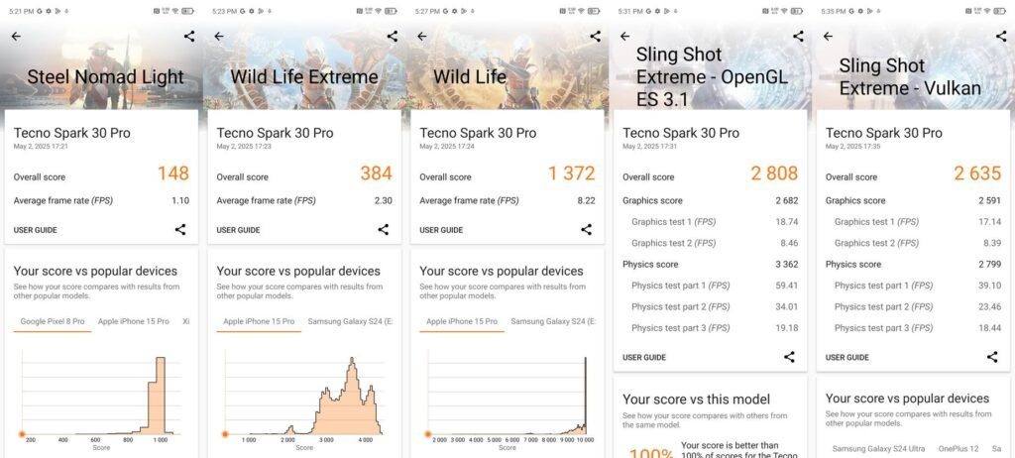Image resolution: width=1015 pixels, height=458 pixels.
Task: Tap overall score 2 808
Action: pos(775,173)
